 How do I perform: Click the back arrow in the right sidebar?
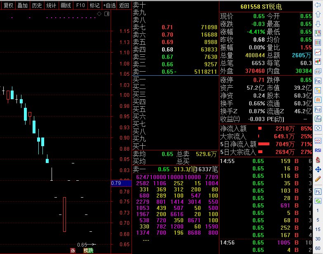pos(318,5)
